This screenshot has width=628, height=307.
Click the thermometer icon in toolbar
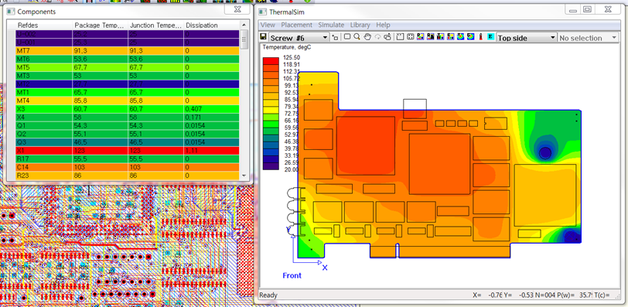coord(480,37)
